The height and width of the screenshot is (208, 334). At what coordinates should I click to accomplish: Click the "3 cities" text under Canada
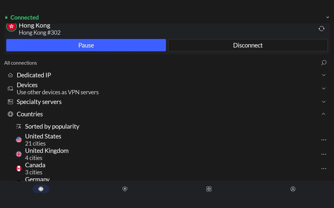coord(34,172)
